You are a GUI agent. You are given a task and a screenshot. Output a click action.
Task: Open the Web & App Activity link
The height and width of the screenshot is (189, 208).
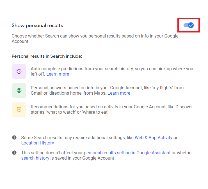153,138
